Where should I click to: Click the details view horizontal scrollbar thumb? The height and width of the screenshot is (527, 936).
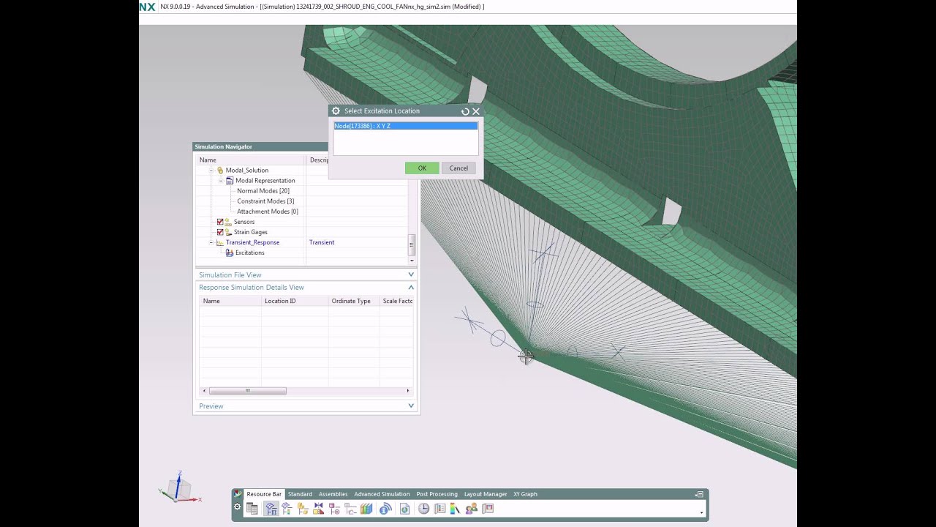click(x=247, y=391)
